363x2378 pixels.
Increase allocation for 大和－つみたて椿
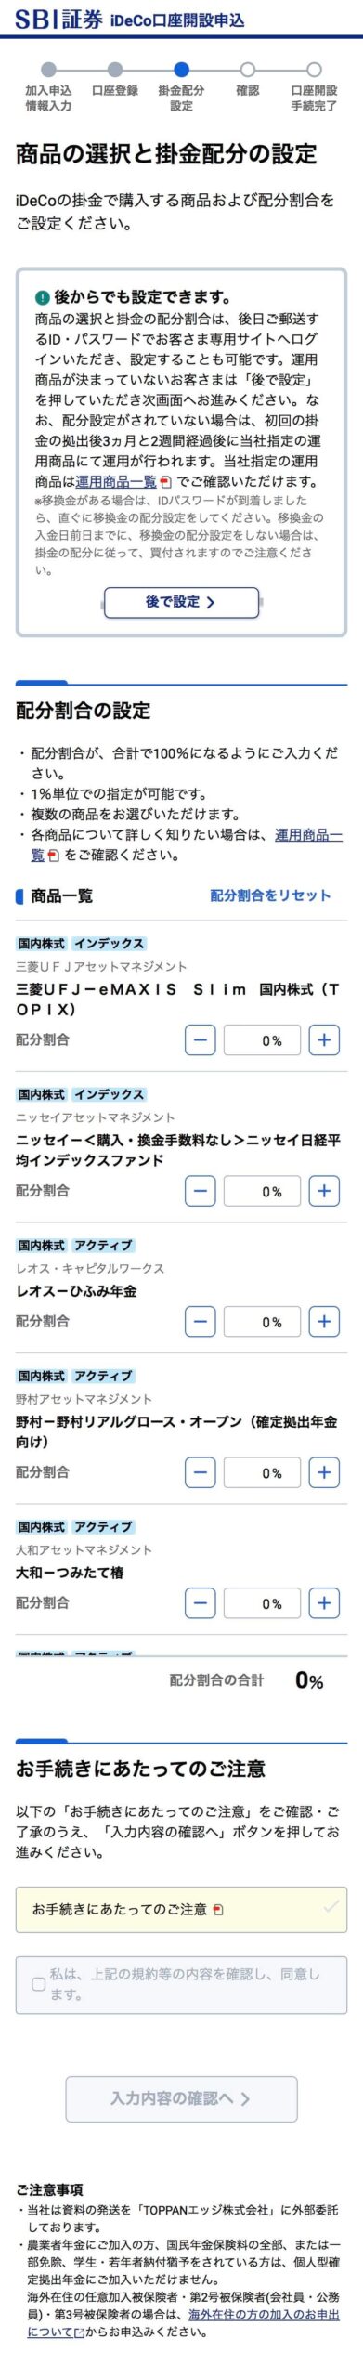pos(323,1602)
